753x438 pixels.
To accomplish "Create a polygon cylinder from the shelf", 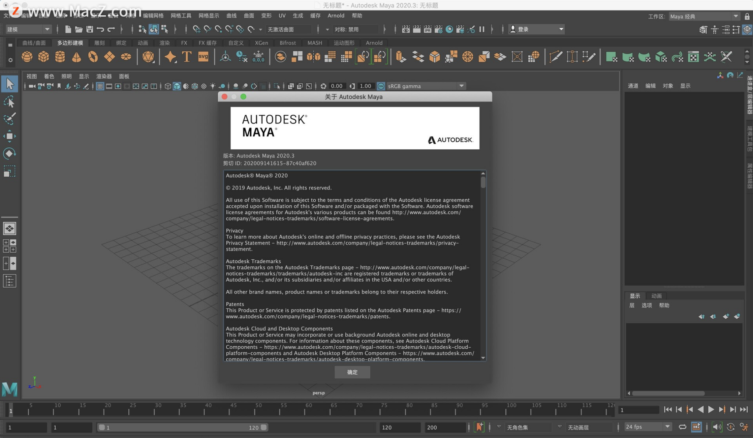I will click(60, 57).
